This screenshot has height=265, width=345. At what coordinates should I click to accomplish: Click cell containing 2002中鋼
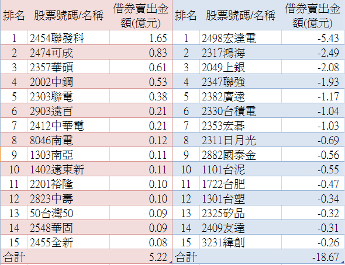point(68,82)
